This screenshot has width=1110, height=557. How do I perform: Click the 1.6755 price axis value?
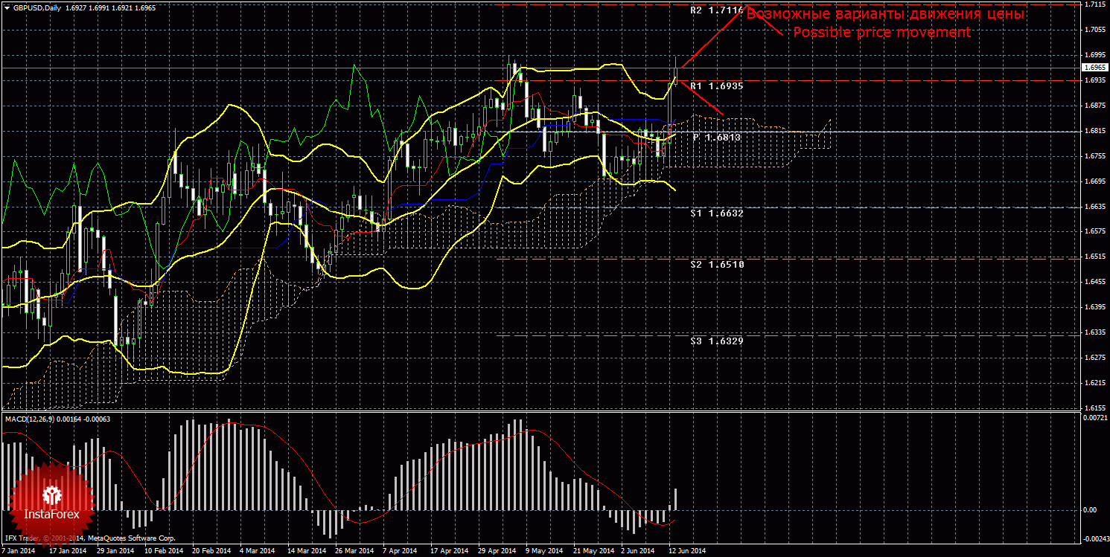pyautogui.click(x=1094, y=156)
